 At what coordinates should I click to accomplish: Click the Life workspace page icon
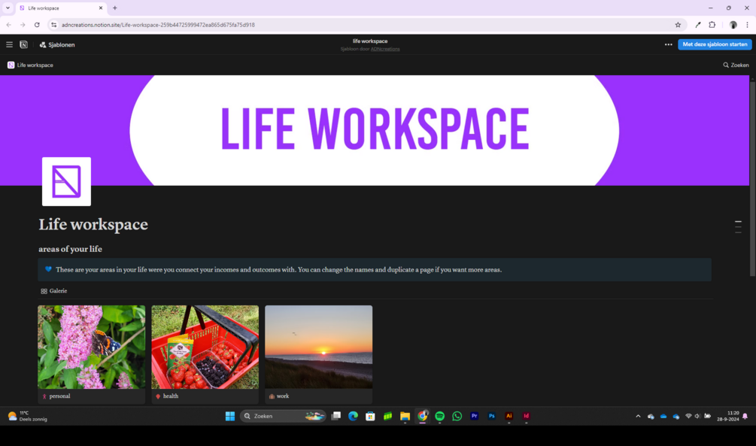tap(66, 181)
